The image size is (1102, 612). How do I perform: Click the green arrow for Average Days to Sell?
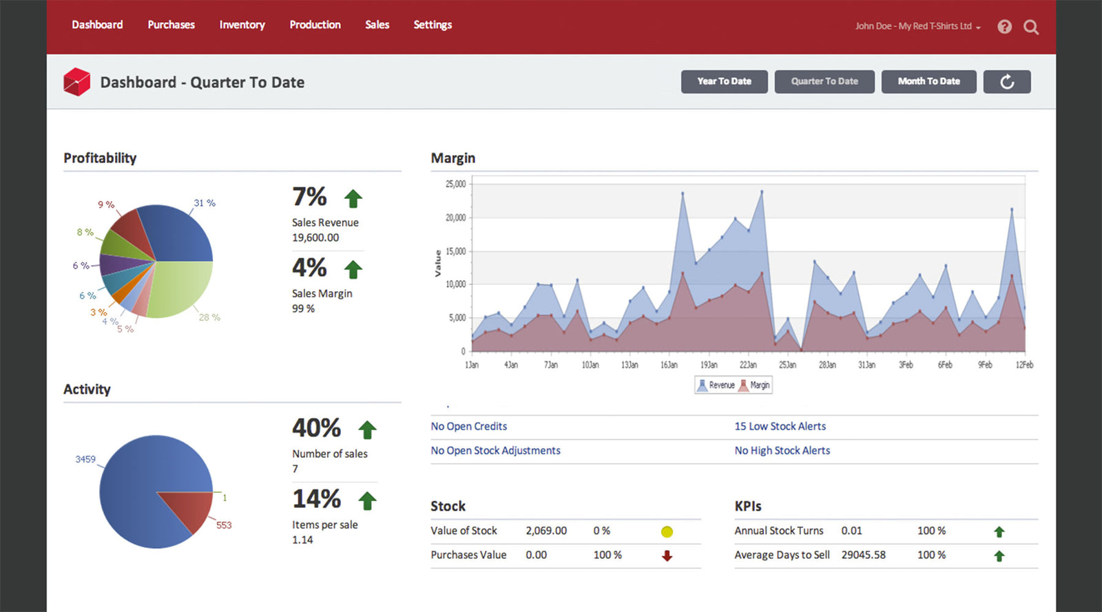coord(999,556)
